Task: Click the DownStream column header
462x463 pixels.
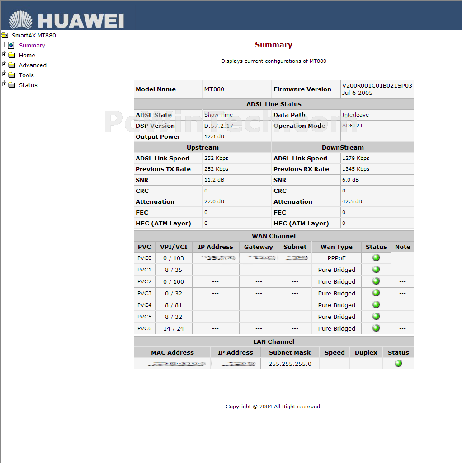Action: pyautogui.click(x=343, y=147)
